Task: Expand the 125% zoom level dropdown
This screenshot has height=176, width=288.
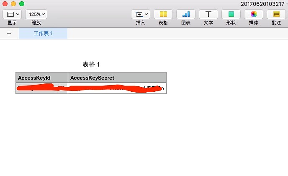Action: click(36, 14)
